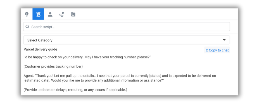Click the line asking for the tracking number
This screenshot has width=259, height=104.
click(87, 57)
